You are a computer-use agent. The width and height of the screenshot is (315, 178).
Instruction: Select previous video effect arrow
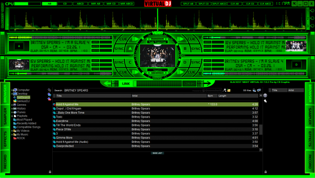coord(149,73)
